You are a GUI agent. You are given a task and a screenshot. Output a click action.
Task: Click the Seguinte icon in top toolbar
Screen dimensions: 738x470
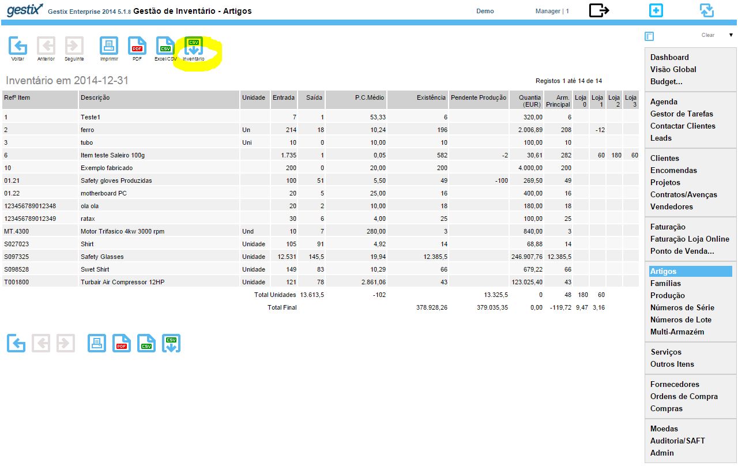[74, 46]
